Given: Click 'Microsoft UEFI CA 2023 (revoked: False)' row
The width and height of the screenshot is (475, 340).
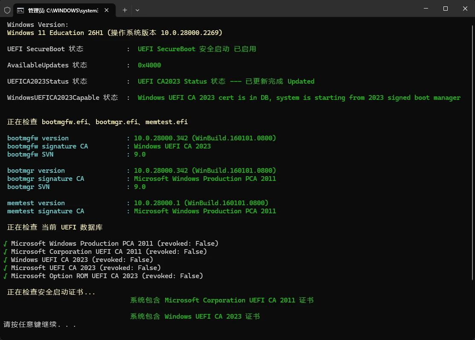Looking at the screenshot, I should tap(82, 268).
